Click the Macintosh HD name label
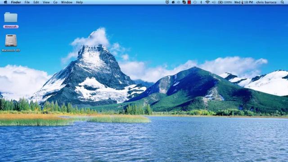Screen dimensions: 288x162 point(11,50)
